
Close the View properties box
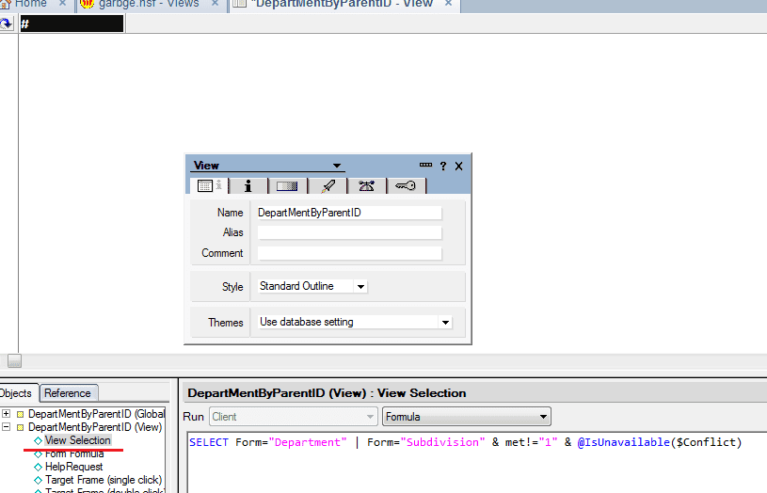459,166
